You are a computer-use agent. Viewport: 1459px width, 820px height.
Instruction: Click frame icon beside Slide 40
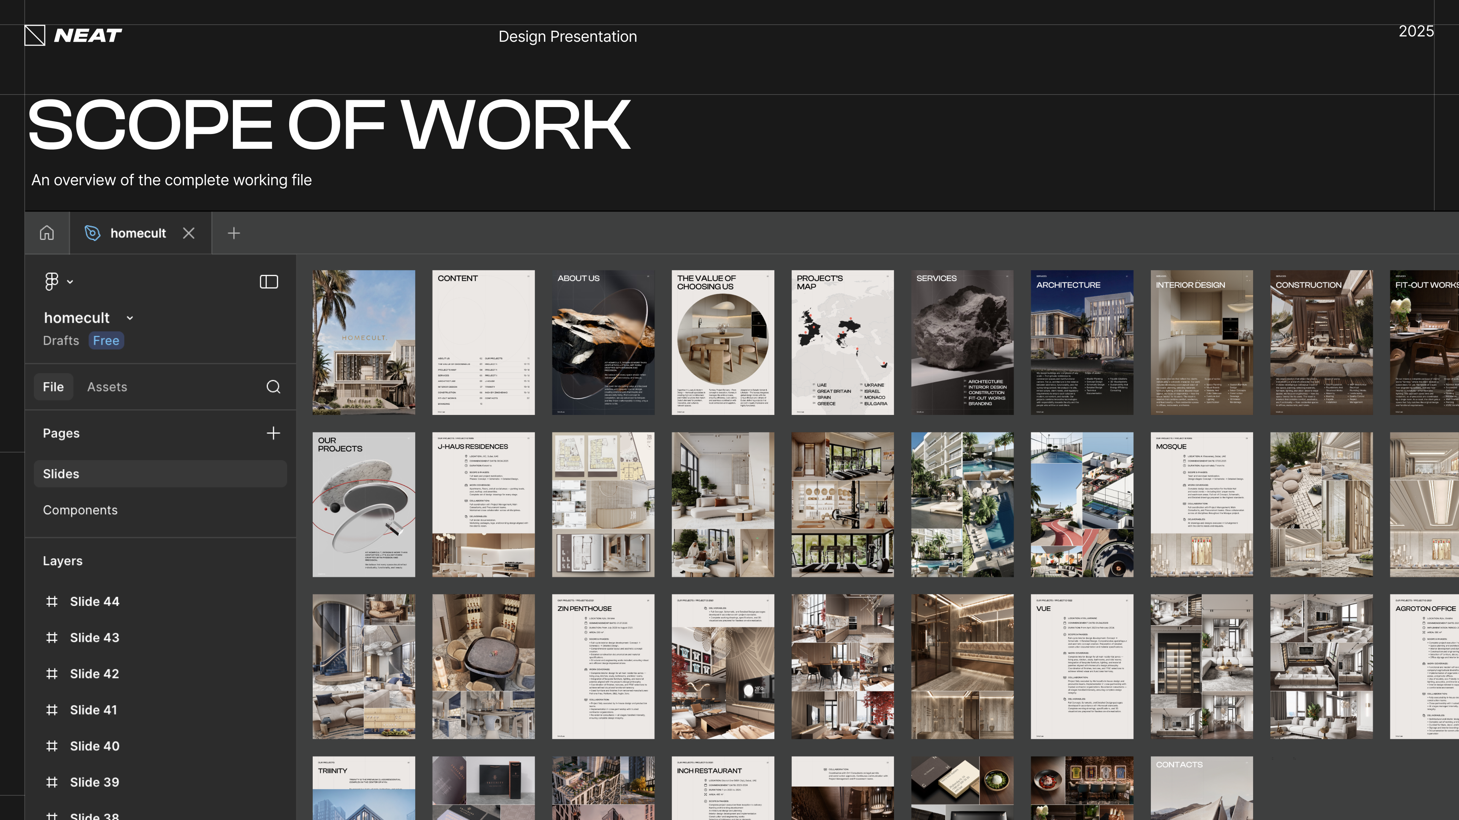click(x=52, y=746)
